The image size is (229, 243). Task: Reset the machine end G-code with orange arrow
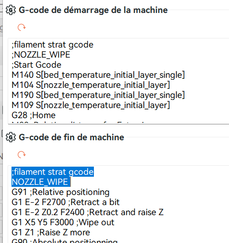(x=22, y=155)
